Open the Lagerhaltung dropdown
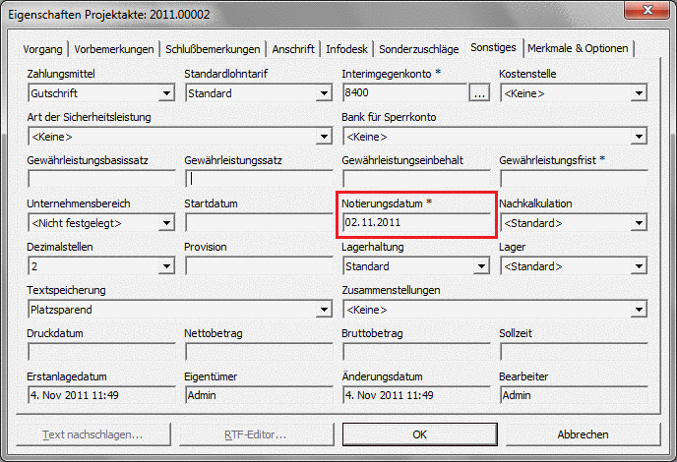 [481, 266]
